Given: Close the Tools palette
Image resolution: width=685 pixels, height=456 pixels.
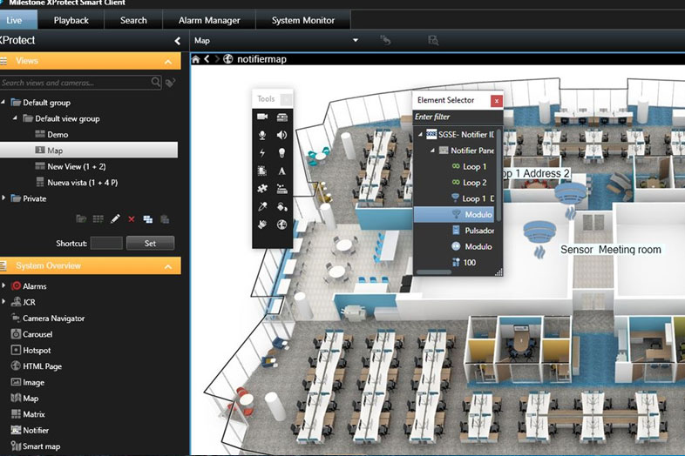Looking at the screenshot, I should [x=287, y=99].
